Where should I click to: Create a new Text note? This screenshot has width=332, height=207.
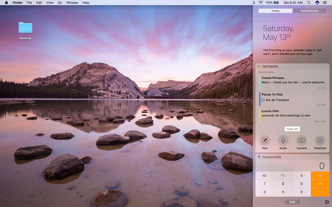[x=265, y=141]
